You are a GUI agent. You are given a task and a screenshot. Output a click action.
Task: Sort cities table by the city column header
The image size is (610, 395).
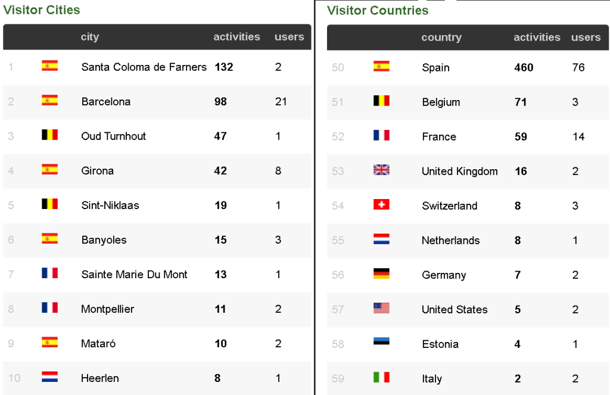[90, 37]
